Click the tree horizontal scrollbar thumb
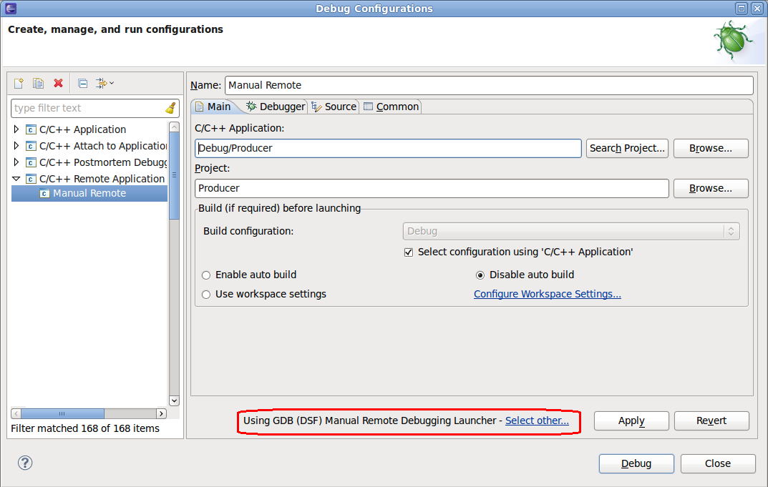 [x=62, y=413]
